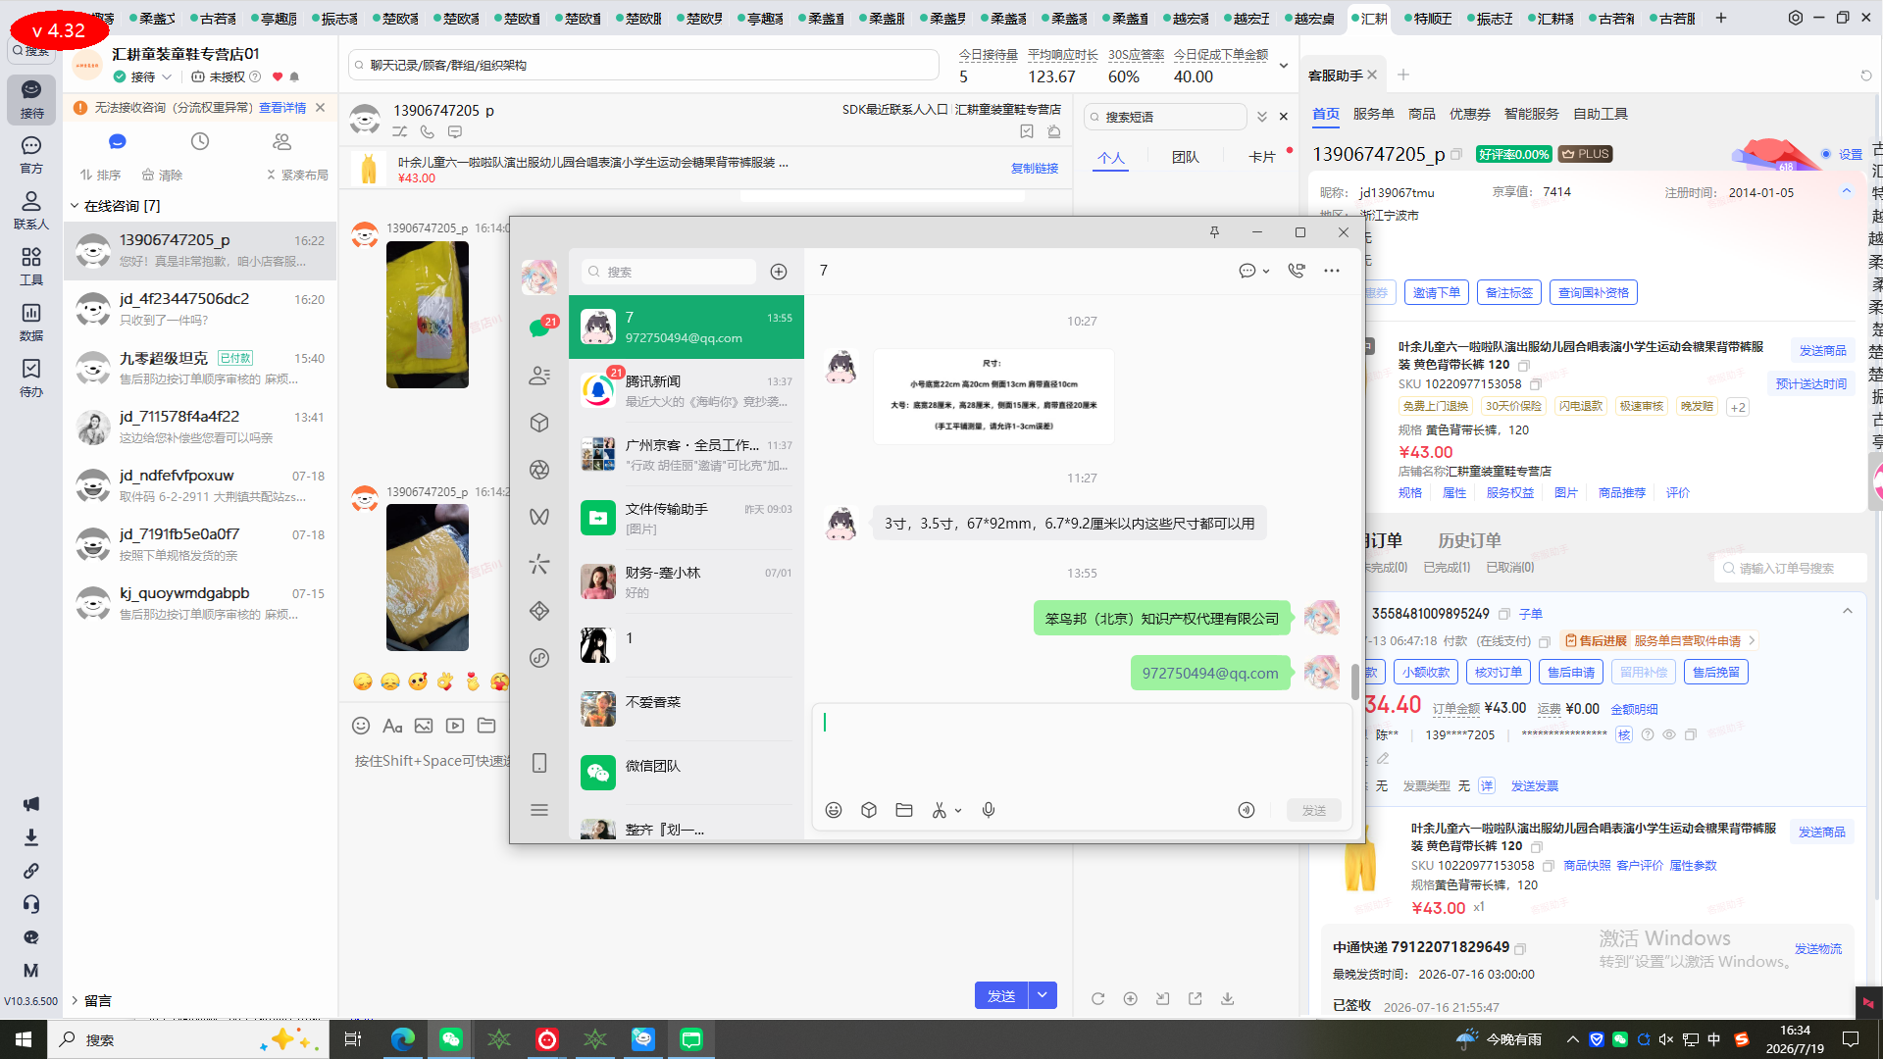Viewport: 1883px width, 1059px height.
Task: Open emoji picker in workbench reply toolbar
Action: tap(361, 726)
